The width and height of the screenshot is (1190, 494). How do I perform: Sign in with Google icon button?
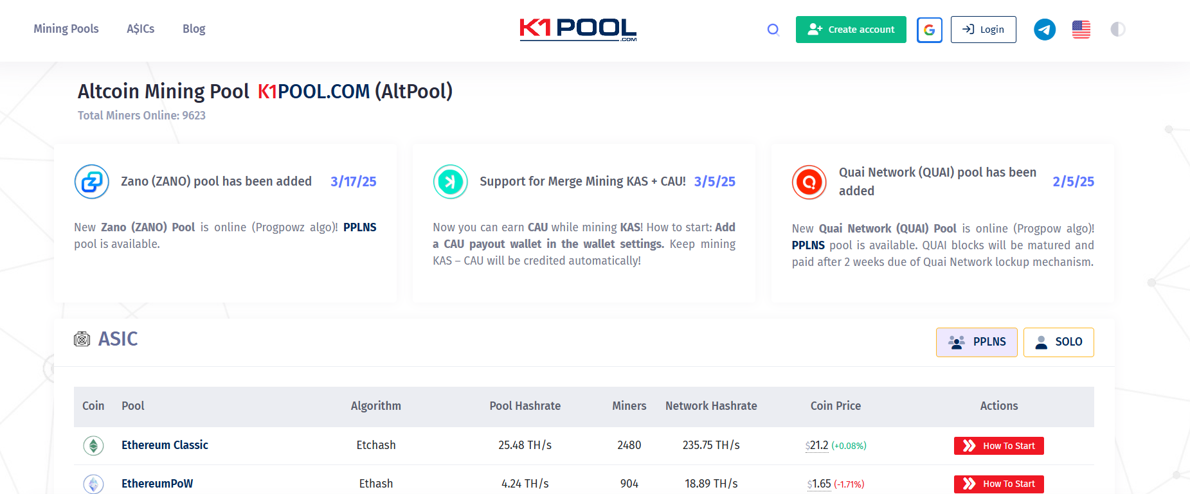(x=930, y=30)
